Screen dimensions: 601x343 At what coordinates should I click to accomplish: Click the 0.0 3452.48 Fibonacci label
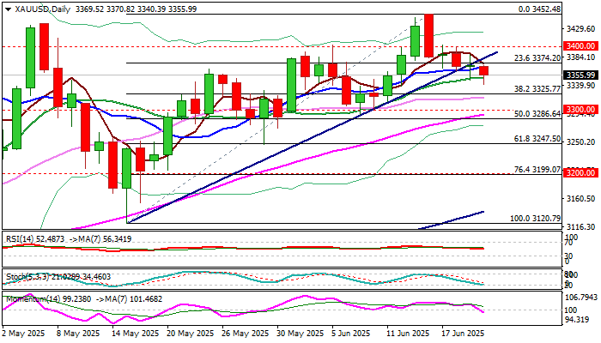(x=537, y=9)
